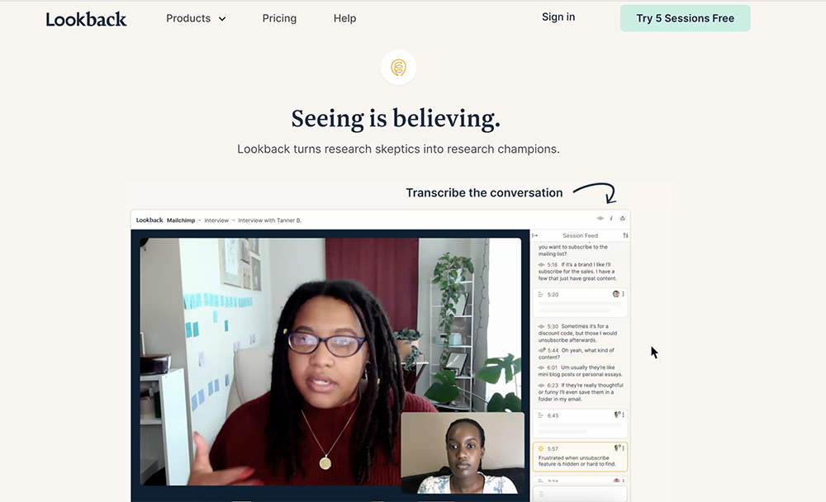Screen dimensions: 826x502
Task: Click Try 5 Sessions Free button
Action: tap(685, 18)
